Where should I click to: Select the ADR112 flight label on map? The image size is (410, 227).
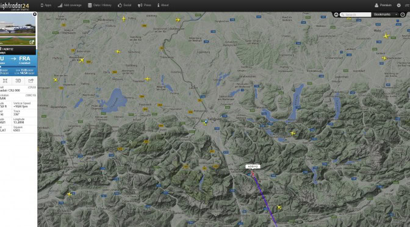click(x=253, y=167)
